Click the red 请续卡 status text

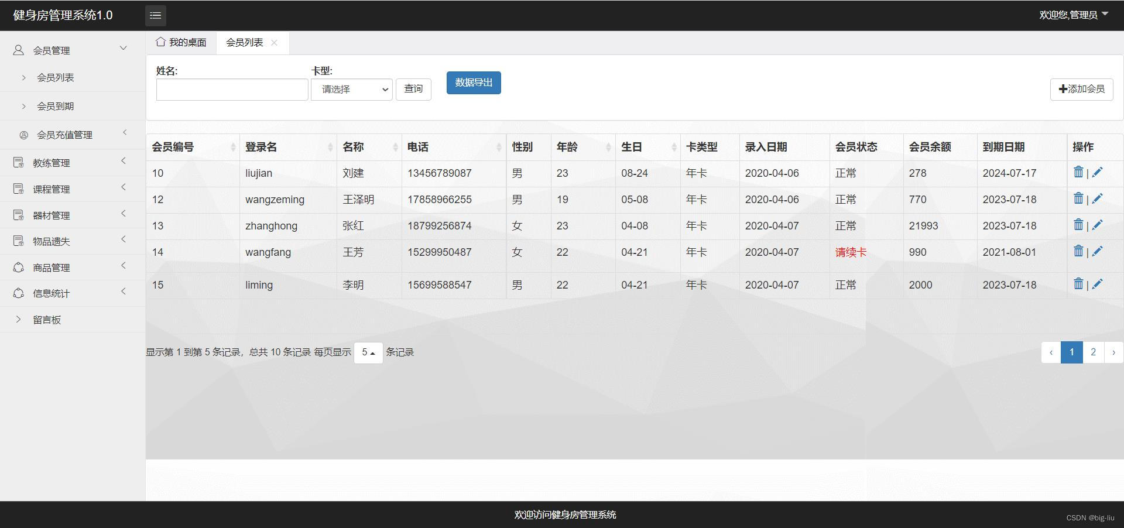coord(851,252)
